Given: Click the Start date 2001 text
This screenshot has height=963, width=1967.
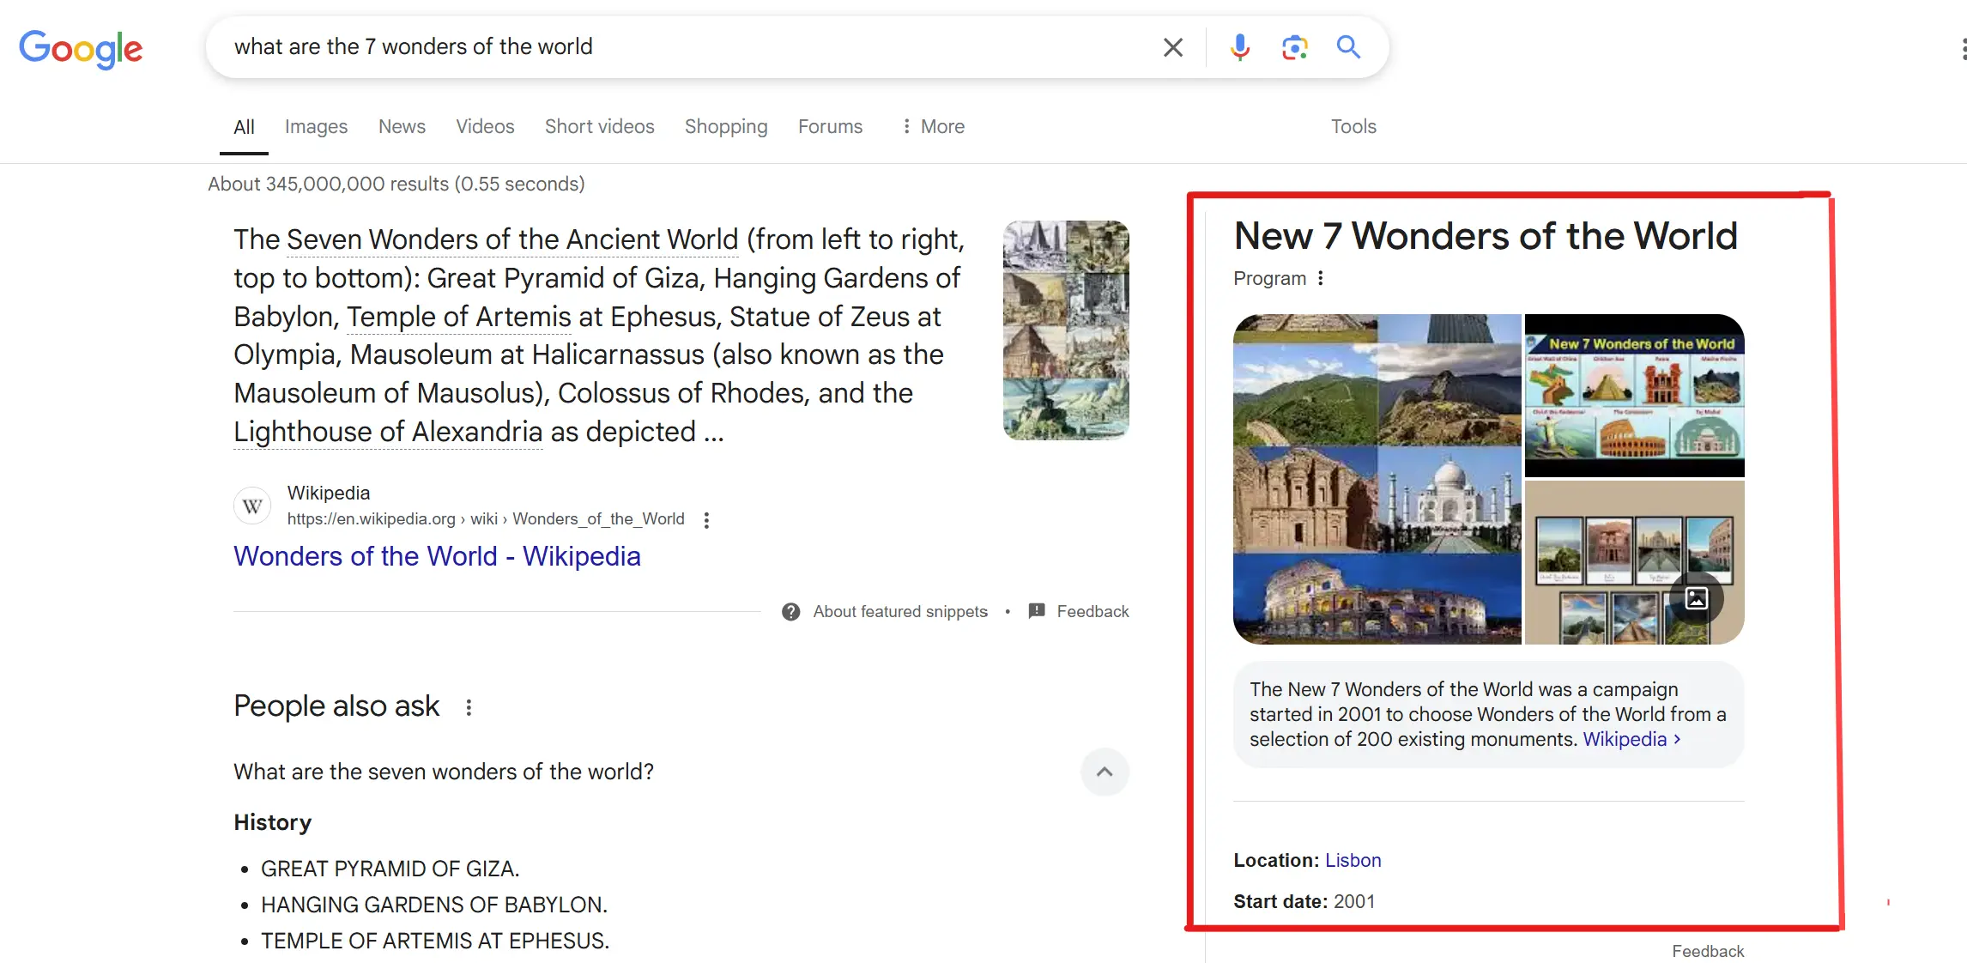Looking at the screenshot, I should coord(1304,901).
